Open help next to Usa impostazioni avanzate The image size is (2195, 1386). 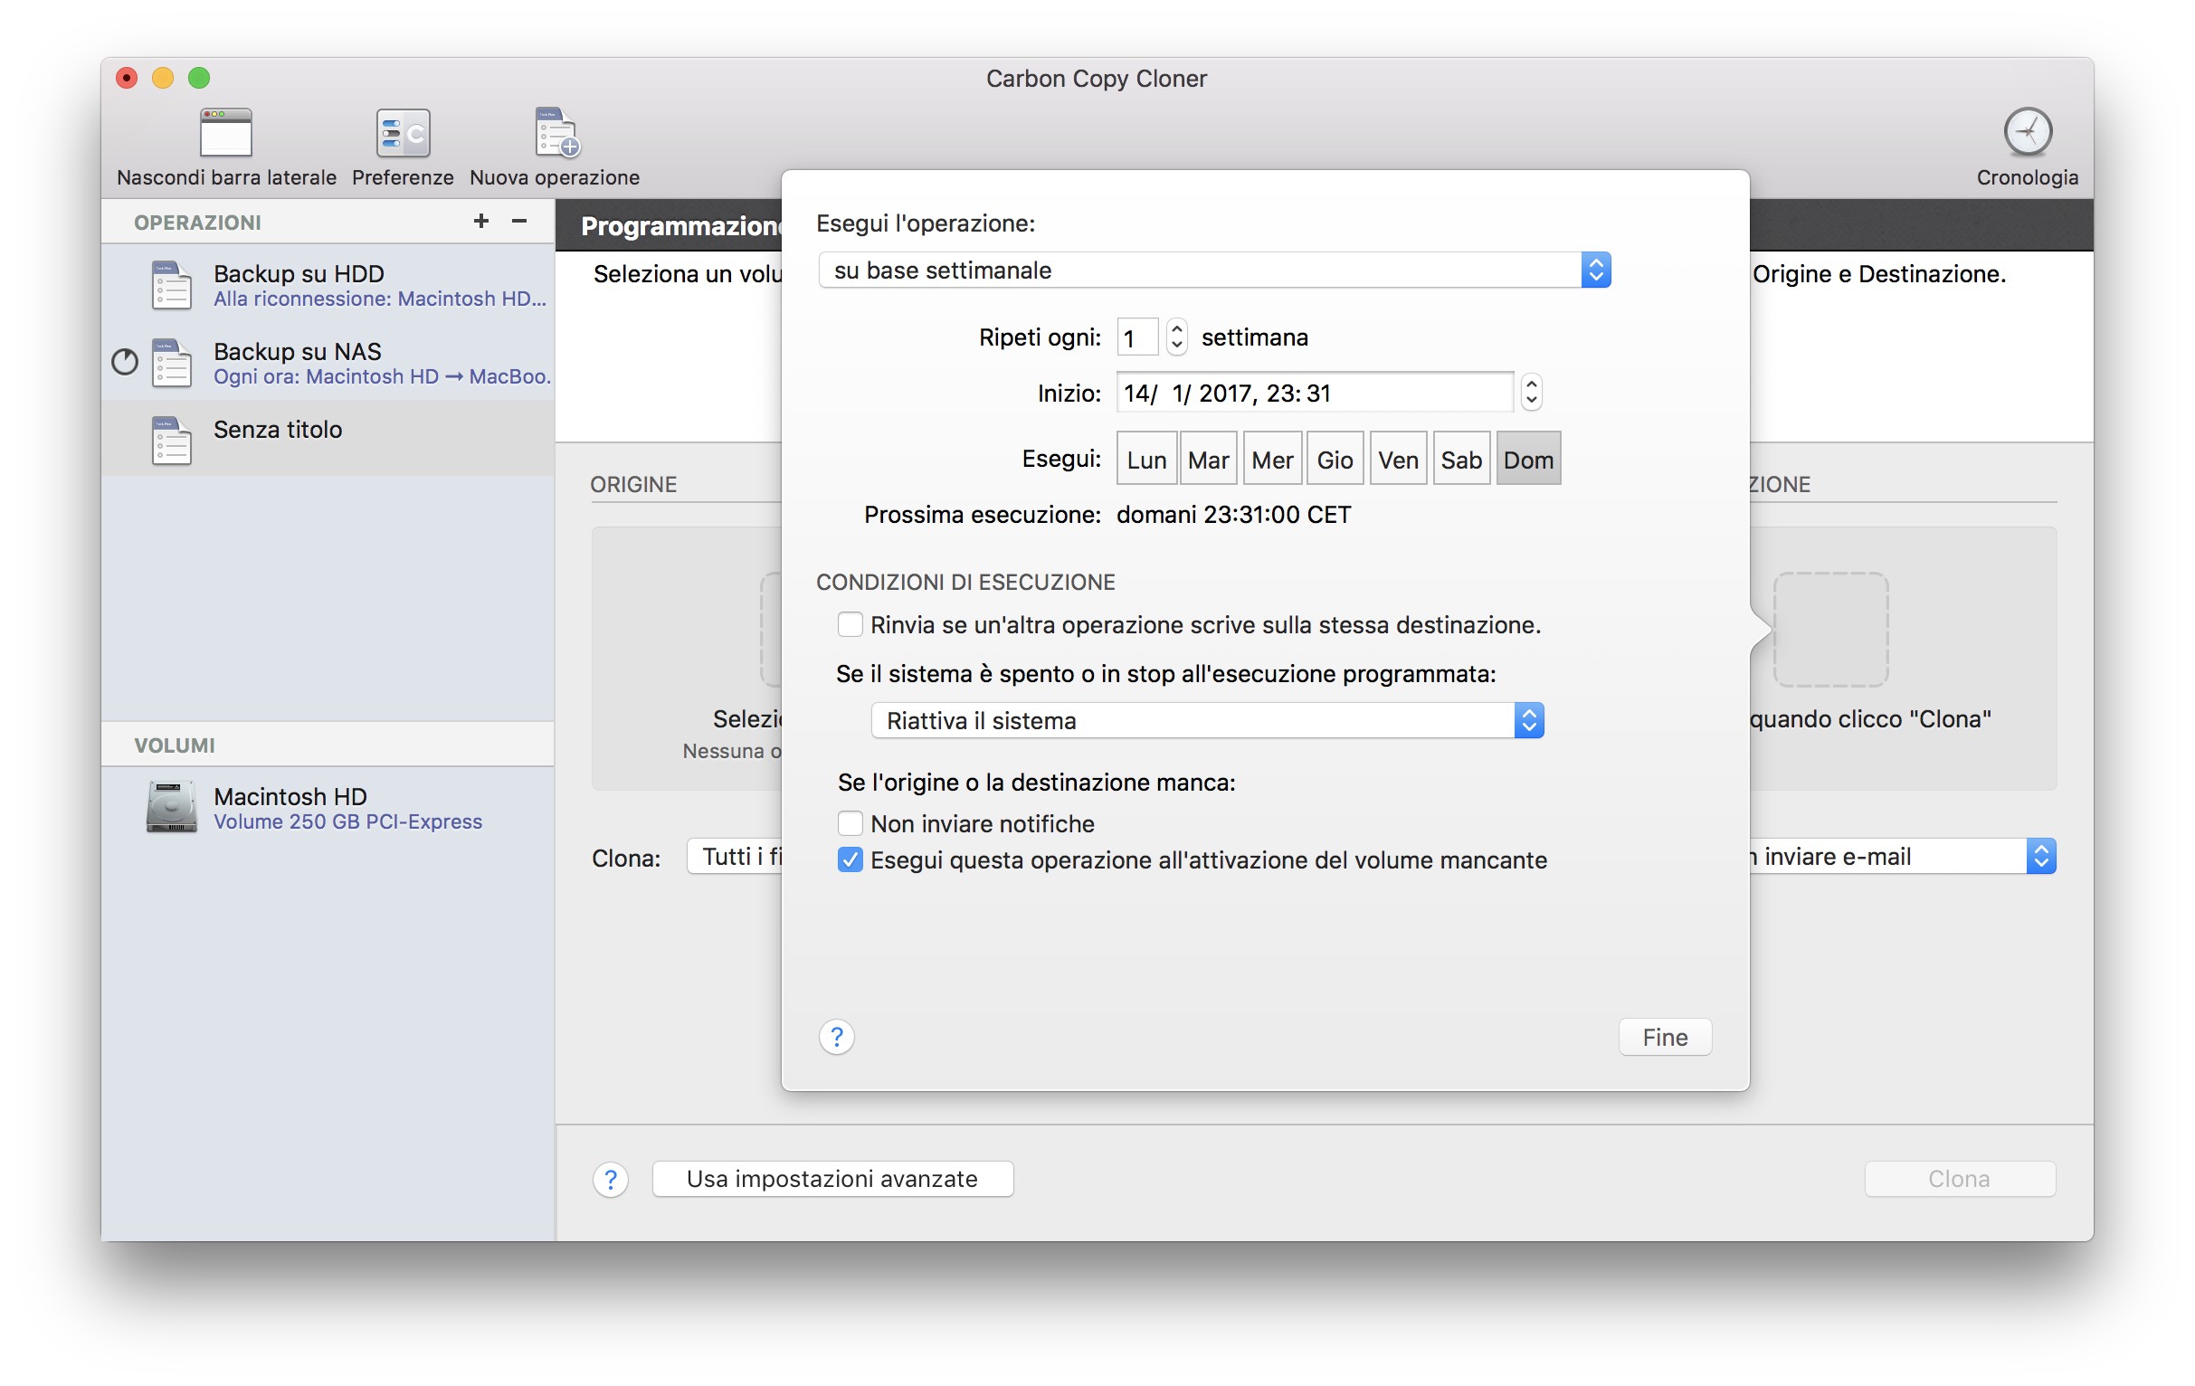610,1178
